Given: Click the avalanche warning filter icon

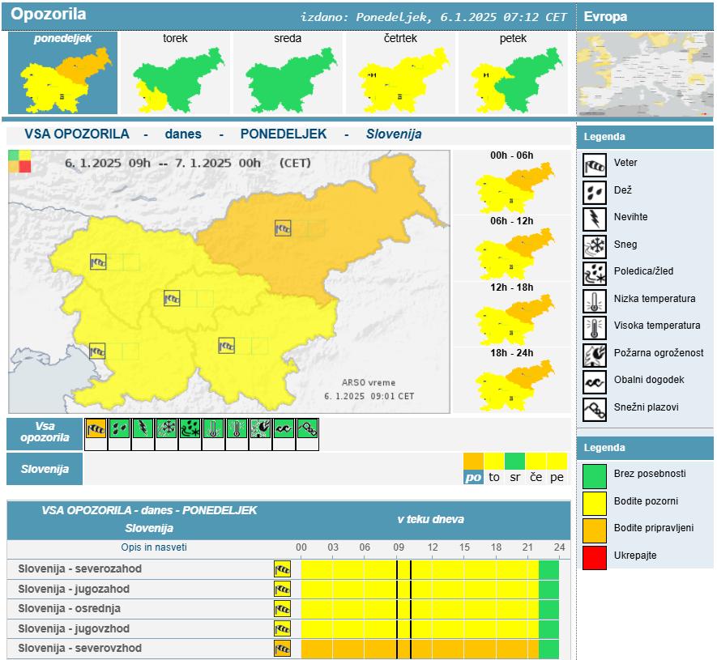Looking at the screenshot, I should pos(308,428).
